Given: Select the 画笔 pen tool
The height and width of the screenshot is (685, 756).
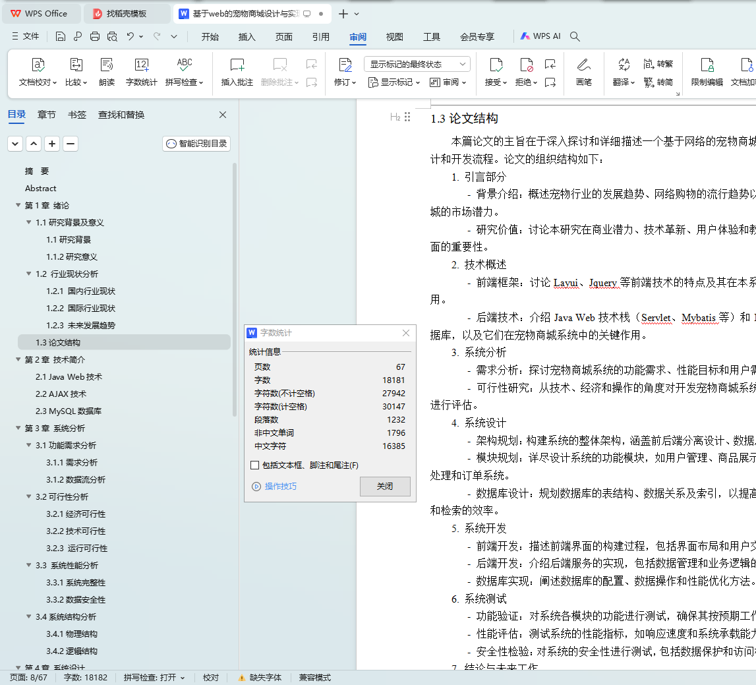Looking at the screenshot, I should (x=583, y=71).
